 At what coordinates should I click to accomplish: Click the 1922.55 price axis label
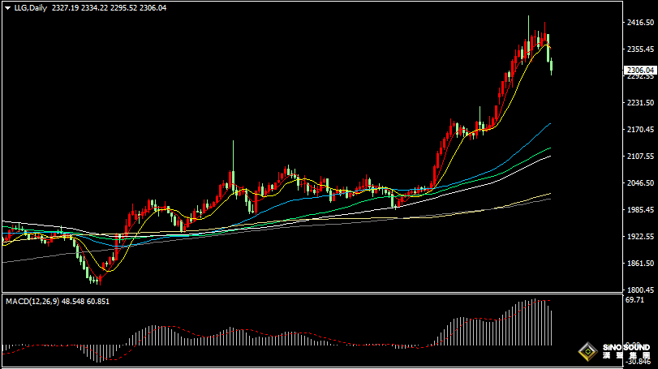pos(640,237)
